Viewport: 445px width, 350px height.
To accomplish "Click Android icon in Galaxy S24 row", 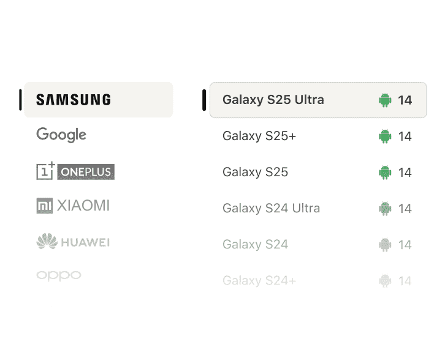I will (x=385, y=245).
